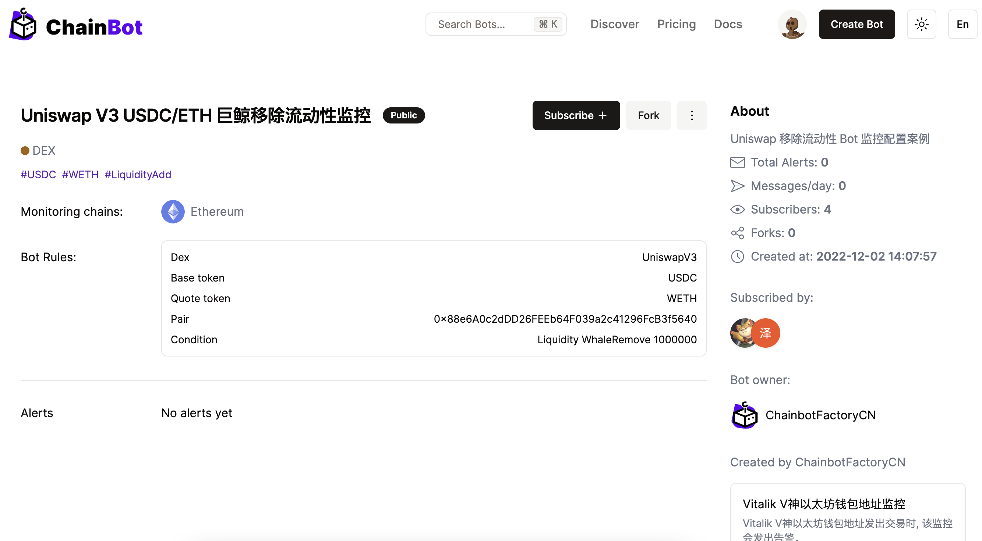Click the ChainbotFactoryCN owner logo icon
Screen dimensions: 982x541
pyautogui.click(x=745, y=415)
